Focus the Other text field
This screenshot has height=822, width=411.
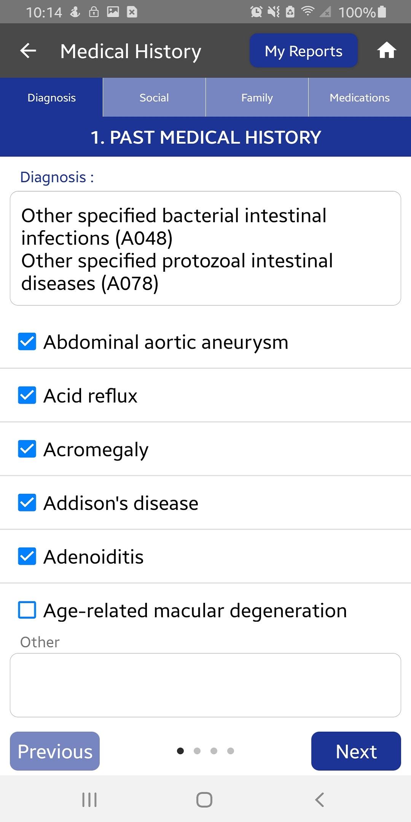(205, 685)
